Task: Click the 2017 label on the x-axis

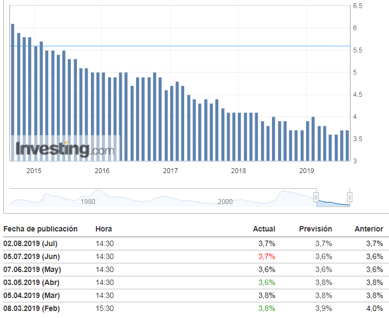Action: 170,171
